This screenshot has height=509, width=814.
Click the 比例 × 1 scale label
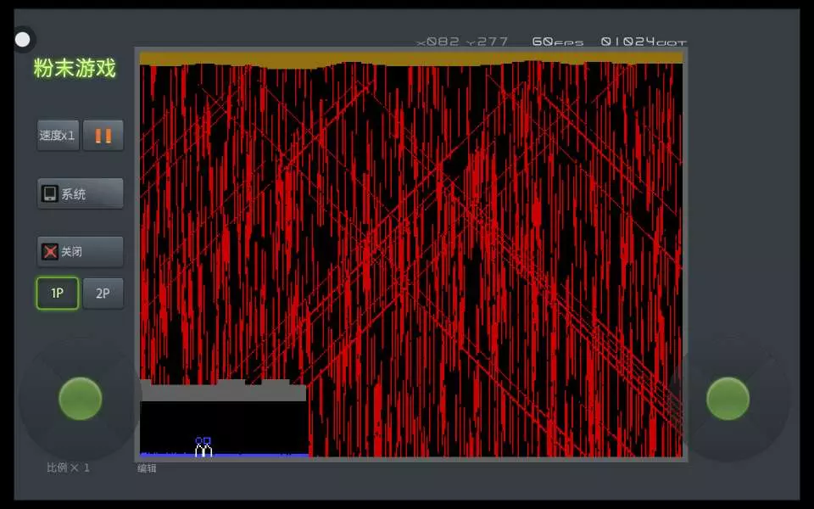(68, 468)
